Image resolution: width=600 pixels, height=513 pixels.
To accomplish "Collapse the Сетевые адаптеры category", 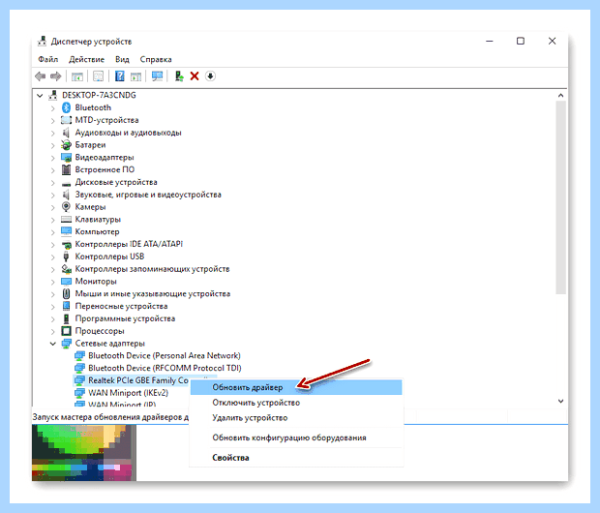I will click(x=53, y=344).
